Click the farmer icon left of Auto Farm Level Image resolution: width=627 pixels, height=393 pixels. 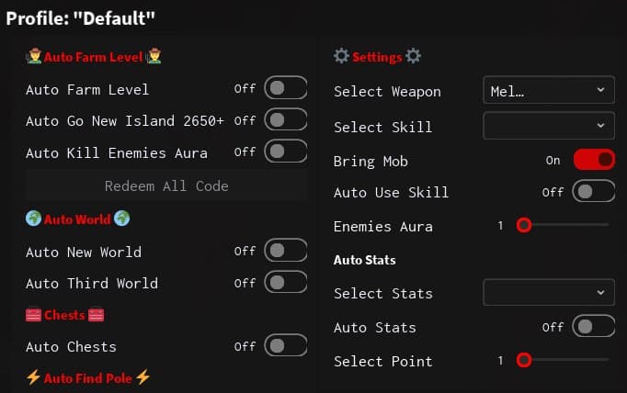pos(33,57)
